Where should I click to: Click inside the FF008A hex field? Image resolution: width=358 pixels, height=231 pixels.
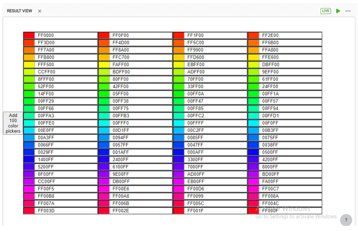291,196
